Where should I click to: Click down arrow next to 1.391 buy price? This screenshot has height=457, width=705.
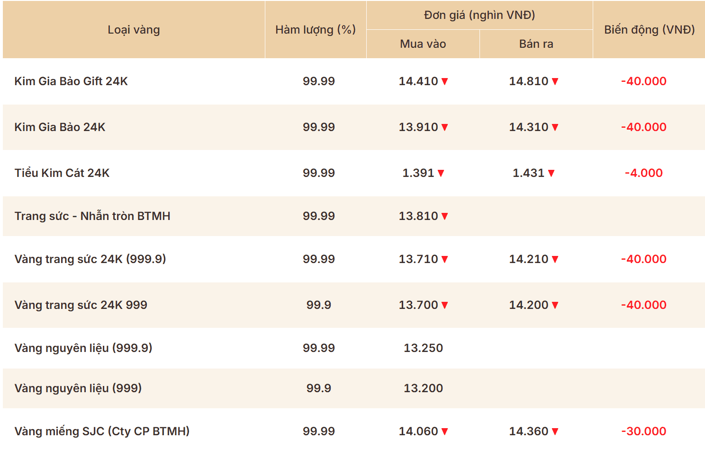(441, 173)
